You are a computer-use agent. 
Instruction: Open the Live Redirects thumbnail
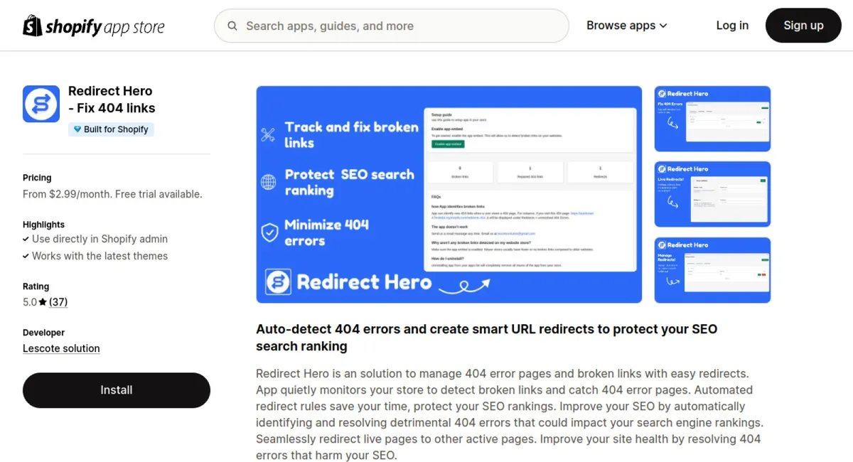tap(712, 194)
